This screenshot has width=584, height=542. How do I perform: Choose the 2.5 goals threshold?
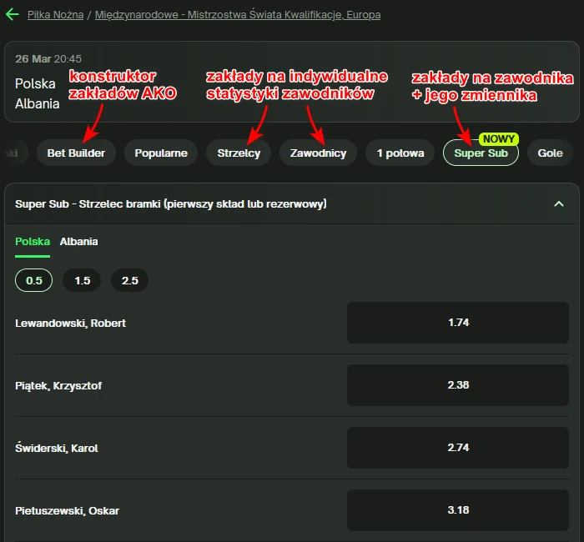[x=130, y=280]
